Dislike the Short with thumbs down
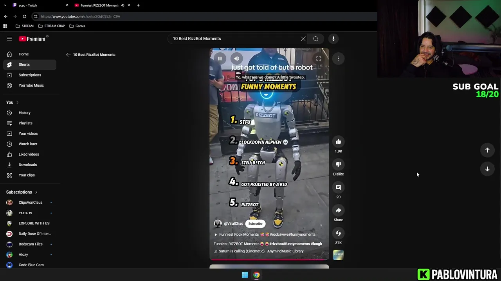 pos(339,164)
